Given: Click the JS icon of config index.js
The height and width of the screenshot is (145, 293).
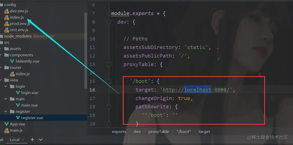Looking at the screenshot, I should click(x=7, y=17).
